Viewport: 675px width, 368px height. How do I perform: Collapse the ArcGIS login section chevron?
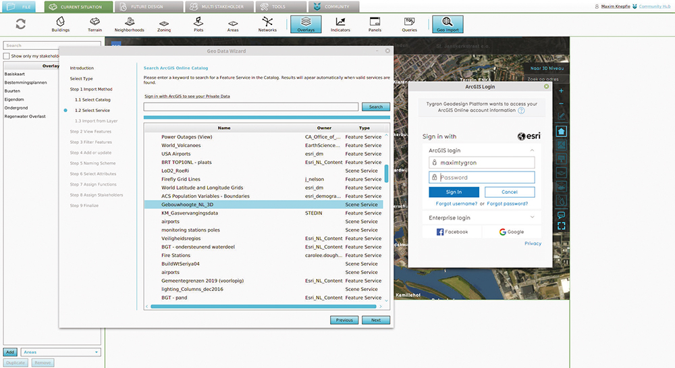[532, 151]
